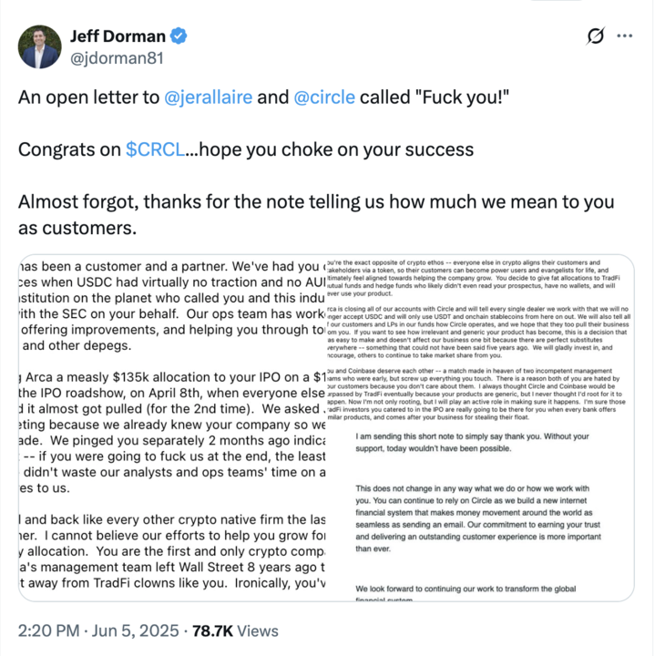Click the 2:20 PM timestamp
The image size is (655, 656).
(x=49, y=630)
